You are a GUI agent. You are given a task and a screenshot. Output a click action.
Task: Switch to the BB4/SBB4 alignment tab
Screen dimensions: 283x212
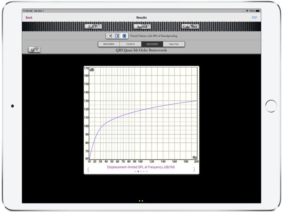pos(109,44)
